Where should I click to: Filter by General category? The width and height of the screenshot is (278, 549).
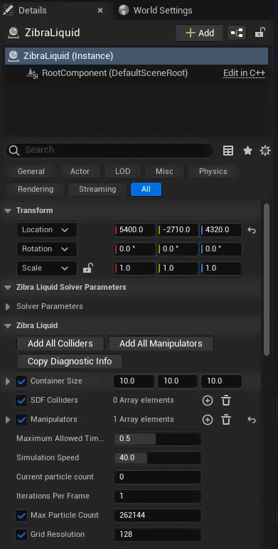(31, 172)
